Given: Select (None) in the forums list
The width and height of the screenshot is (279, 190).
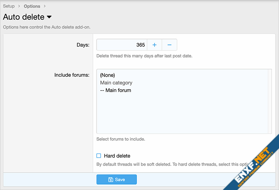Looking at the screenshot, I should (108, 75).
